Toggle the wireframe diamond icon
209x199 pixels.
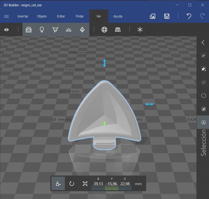(82, 30)
